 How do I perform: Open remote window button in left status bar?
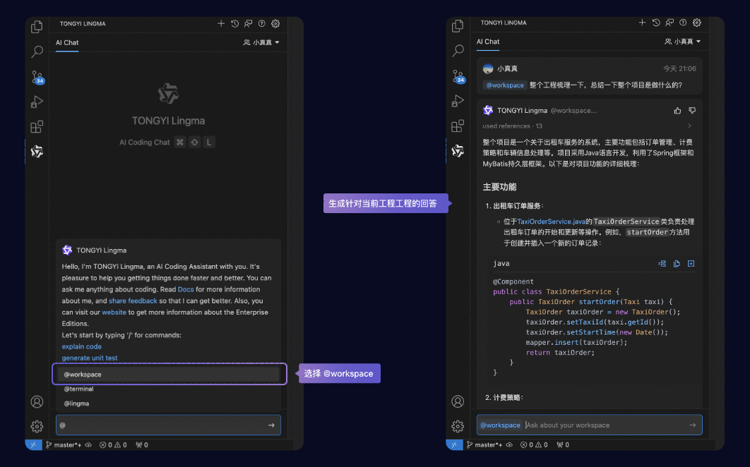(x=33, y=444)
